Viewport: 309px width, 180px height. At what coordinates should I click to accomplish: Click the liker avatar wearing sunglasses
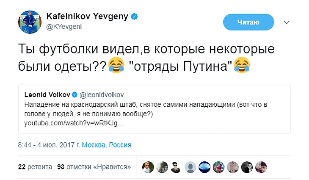(176, 166)
